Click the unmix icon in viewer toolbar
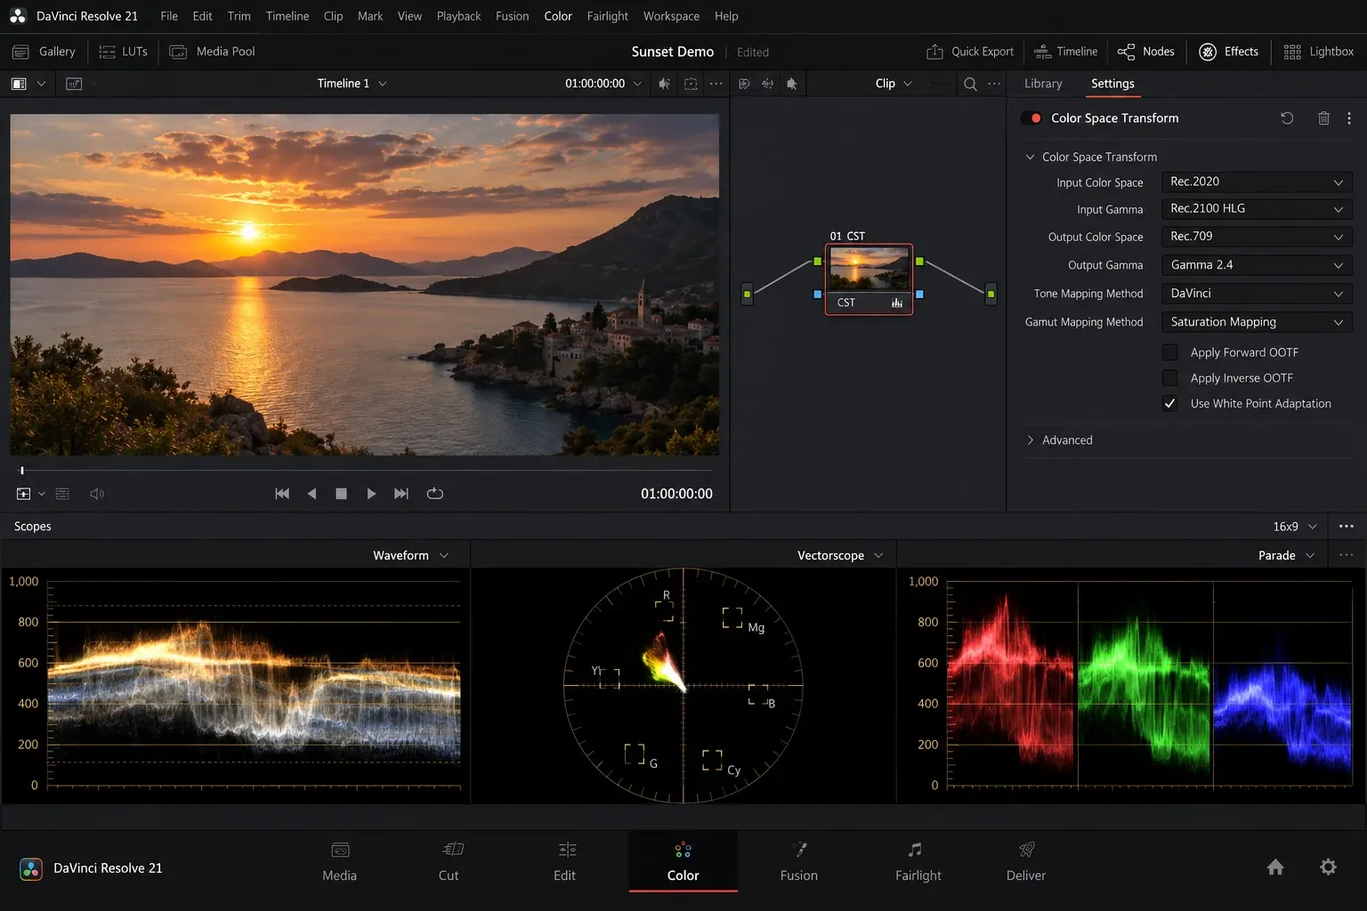This screenshot has height=911, width=1367. [691, 84]
